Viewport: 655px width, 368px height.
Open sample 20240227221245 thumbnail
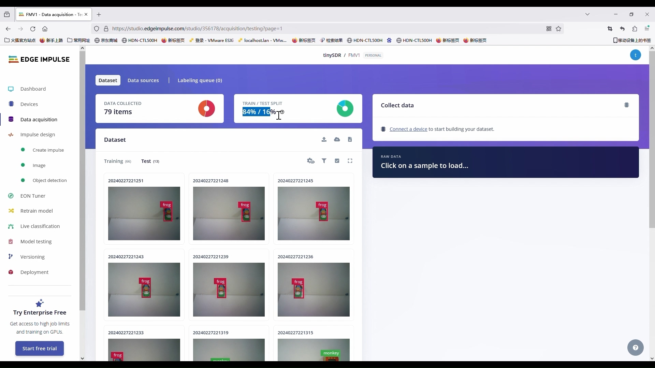(314, 214)
